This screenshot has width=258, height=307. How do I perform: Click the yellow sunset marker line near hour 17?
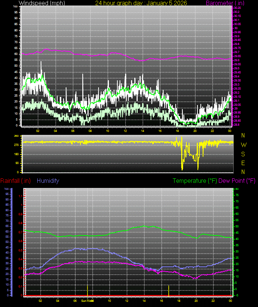169,290
